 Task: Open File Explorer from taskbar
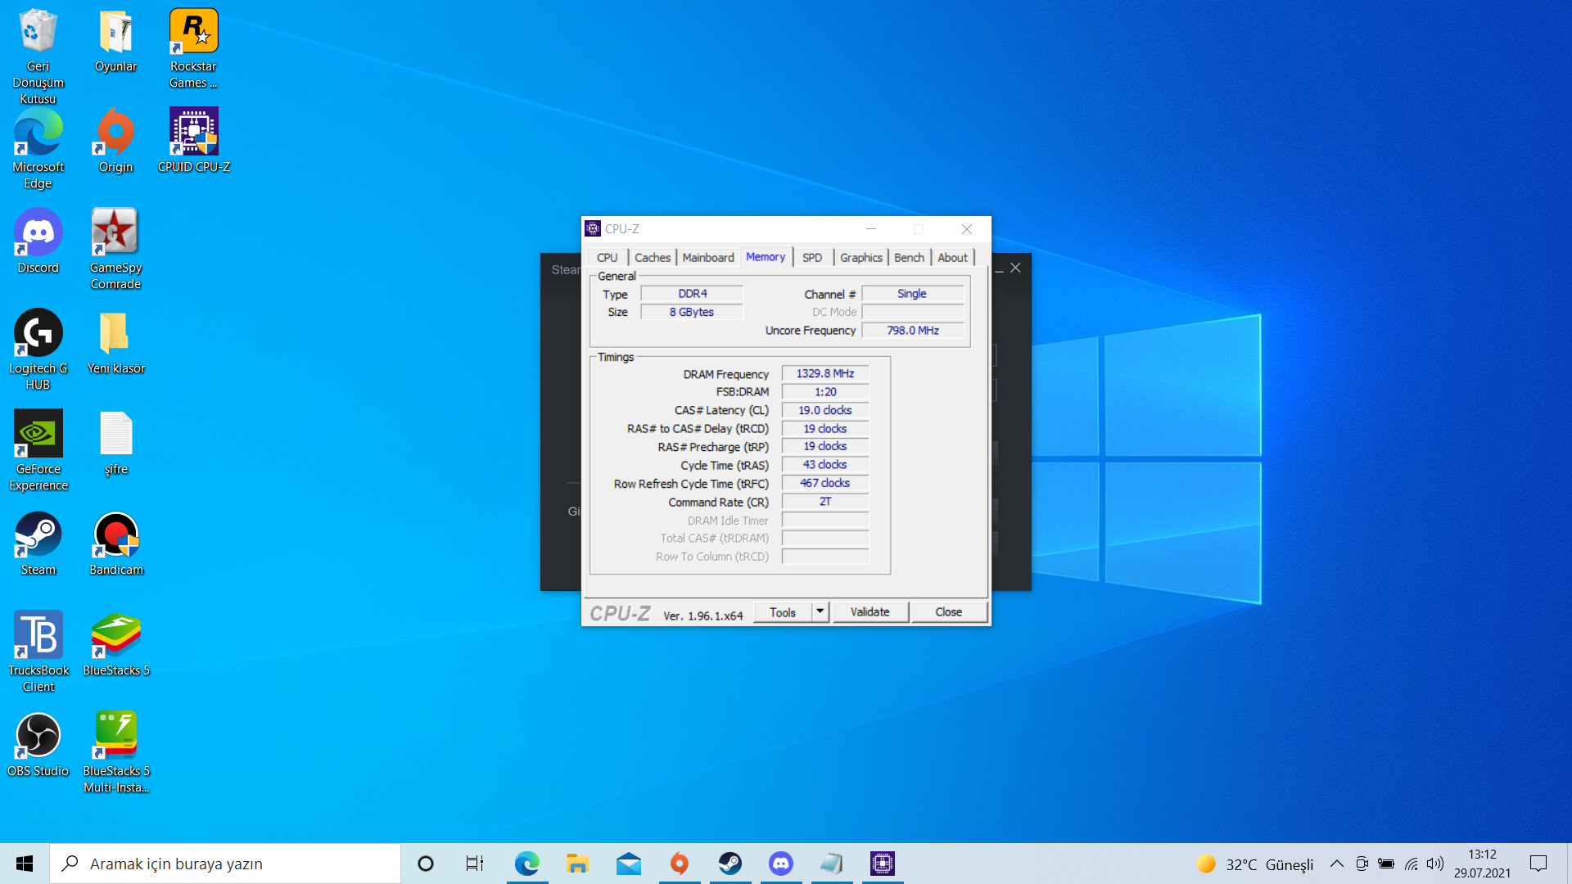coord(577,864)
